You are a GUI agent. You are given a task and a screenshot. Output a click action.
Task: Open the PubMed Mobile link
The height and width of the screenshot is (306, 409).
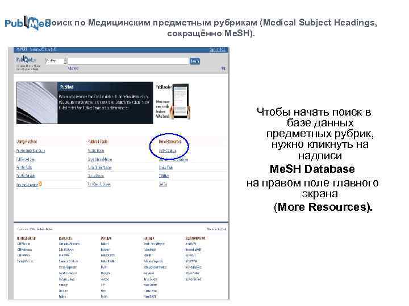[96, 151]
